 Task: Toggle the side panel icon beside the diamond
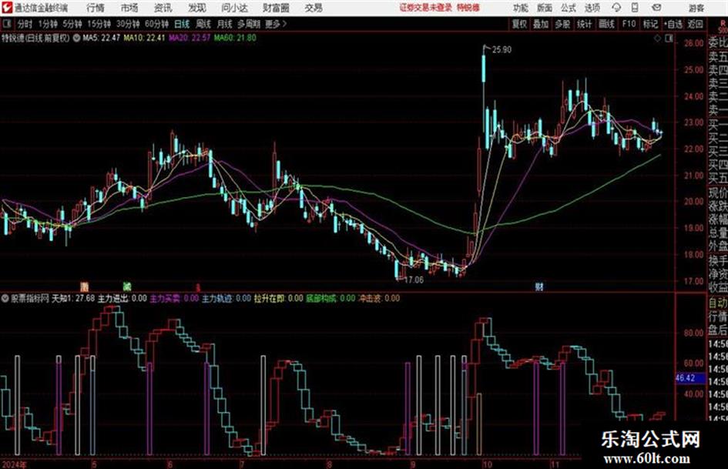pos(669,39)
